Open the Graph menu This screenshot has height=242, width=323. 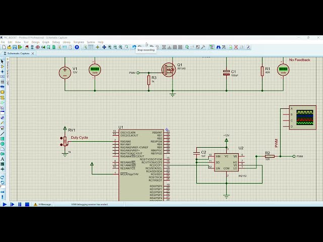tap(46, 42)
